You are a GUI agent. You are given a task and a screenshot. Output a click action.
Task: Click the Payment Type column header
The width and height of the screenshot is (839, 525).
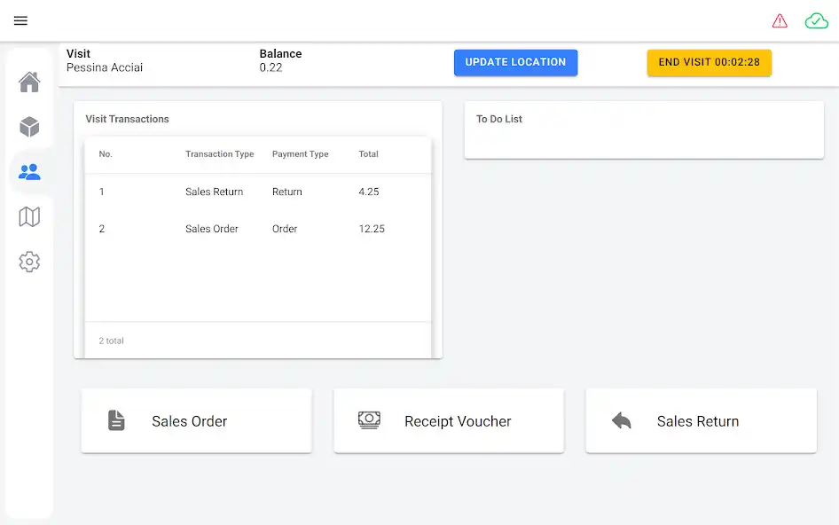tap(300, 154)
